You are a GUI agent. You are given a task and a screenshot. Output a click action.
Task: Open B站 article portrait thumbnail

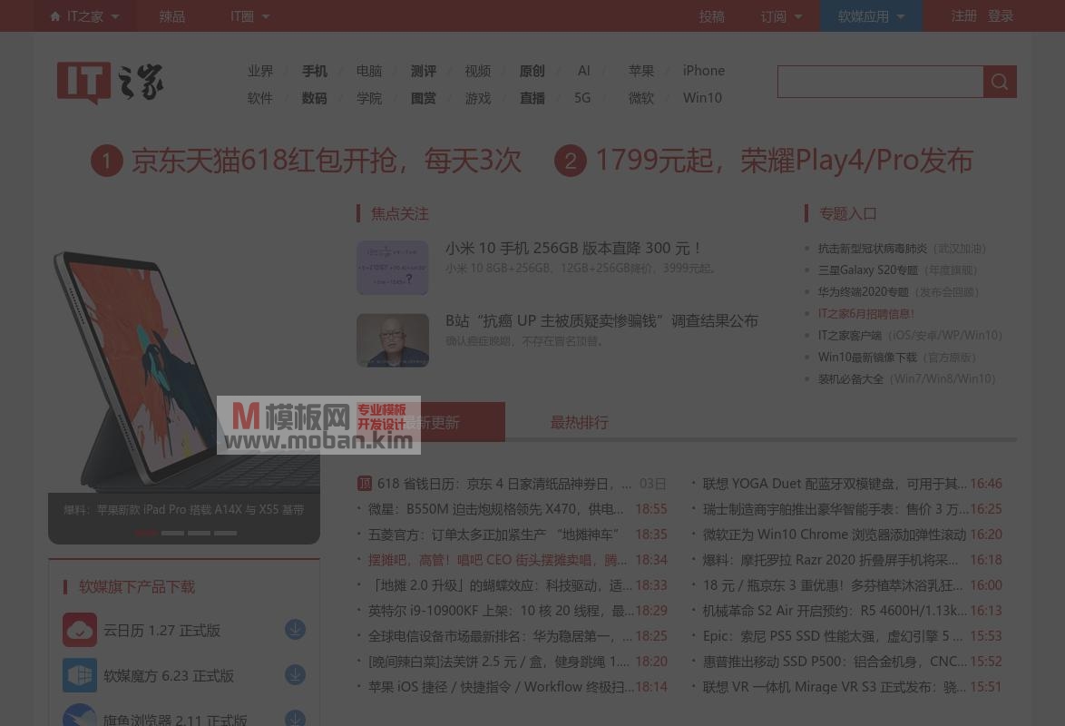click(x=393, y=340)
